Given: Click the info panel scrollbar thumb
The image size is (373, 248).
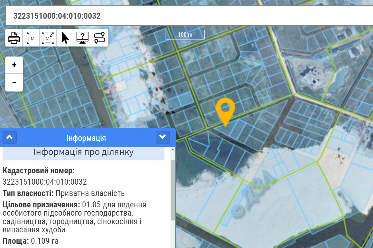Looking at the screenshot, I should (x=173, y=190).
